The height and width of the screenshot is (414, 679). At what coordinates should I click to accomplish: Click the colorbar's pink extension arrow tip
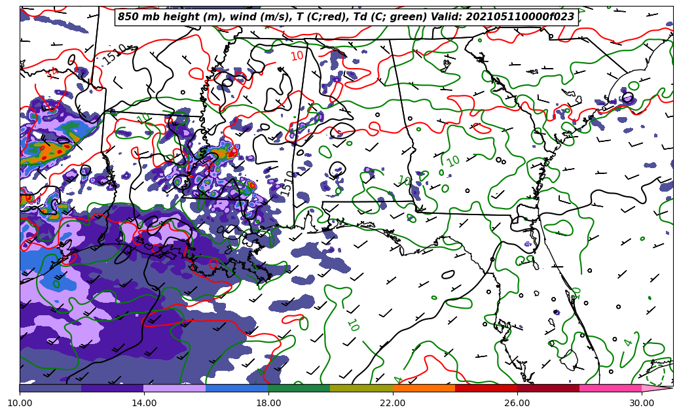pyautogui.click(x=657, y=388)
